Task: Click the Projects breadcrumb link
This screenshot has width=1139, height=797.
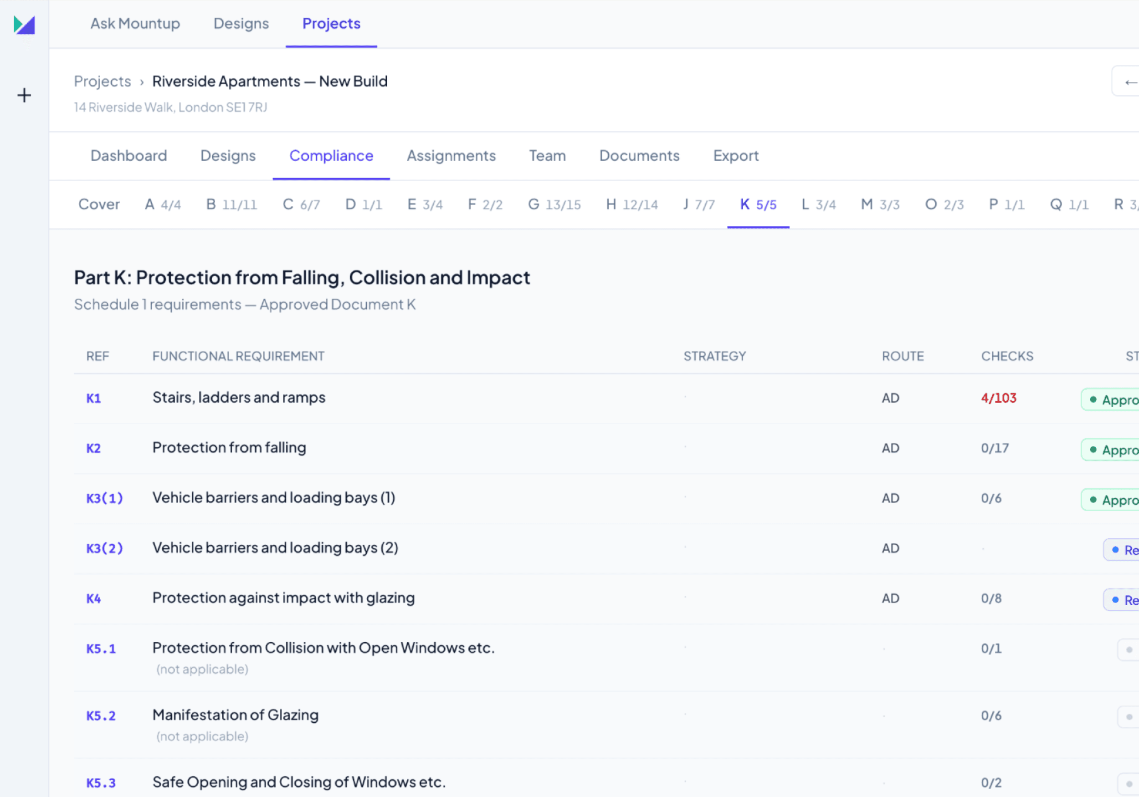Action: coord(103,82)
